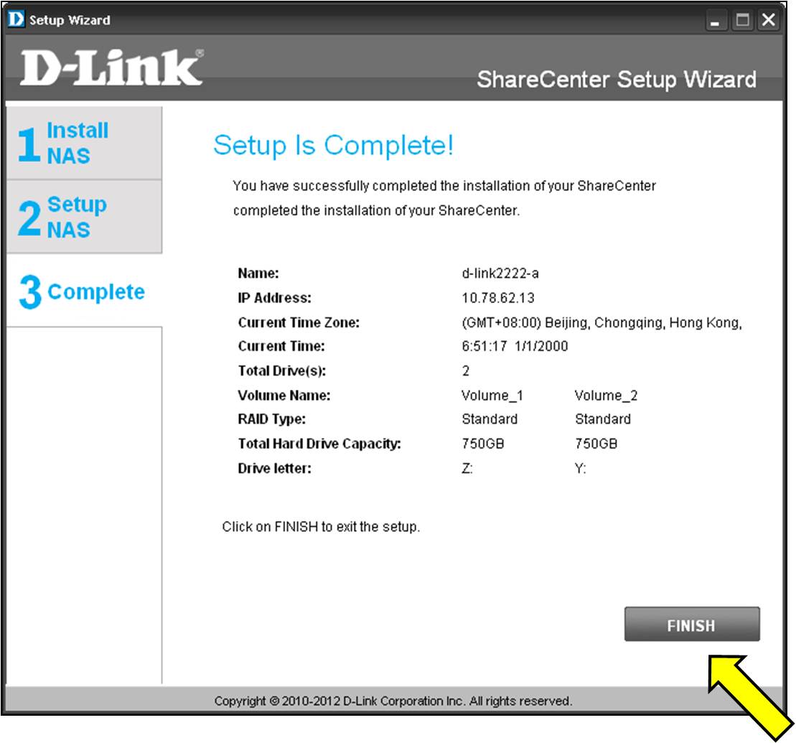
Task: Click the current time 6:51:17 1/1/2000
Action: click(x=515, y=346)
